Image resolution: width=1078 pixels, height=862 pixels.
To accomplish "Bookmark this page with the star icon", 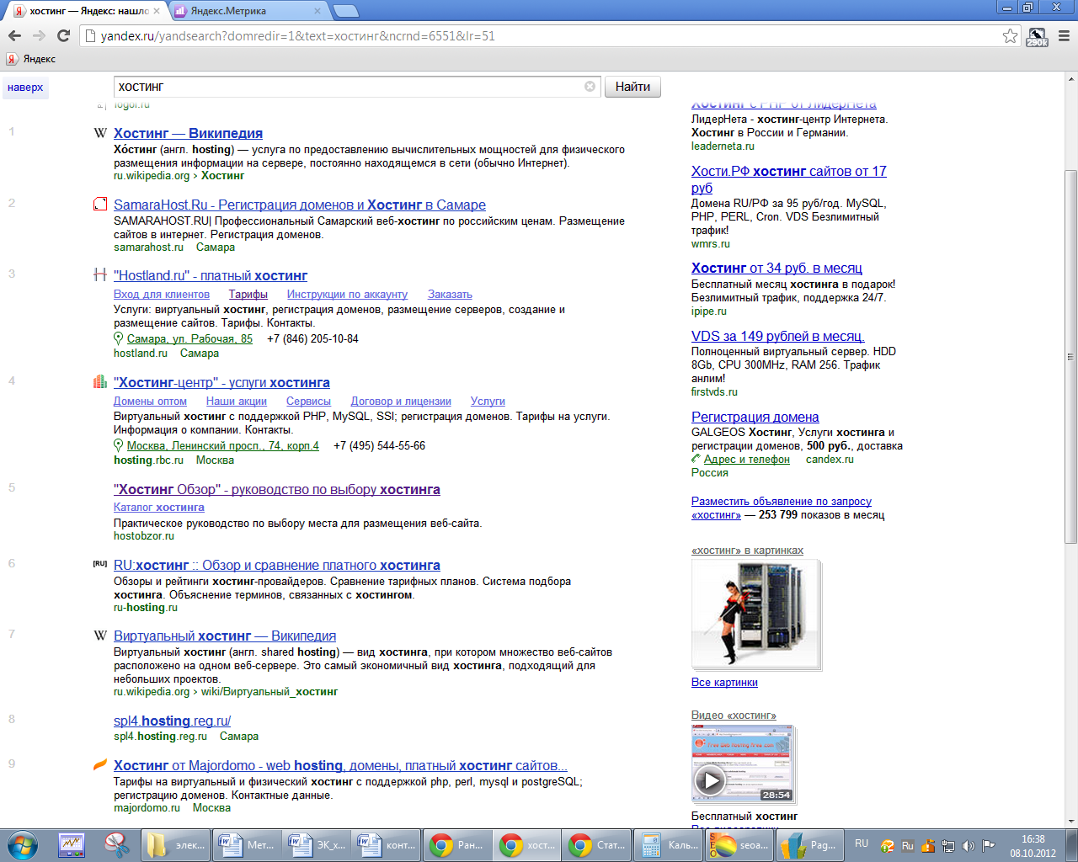I will [1010, 35].
